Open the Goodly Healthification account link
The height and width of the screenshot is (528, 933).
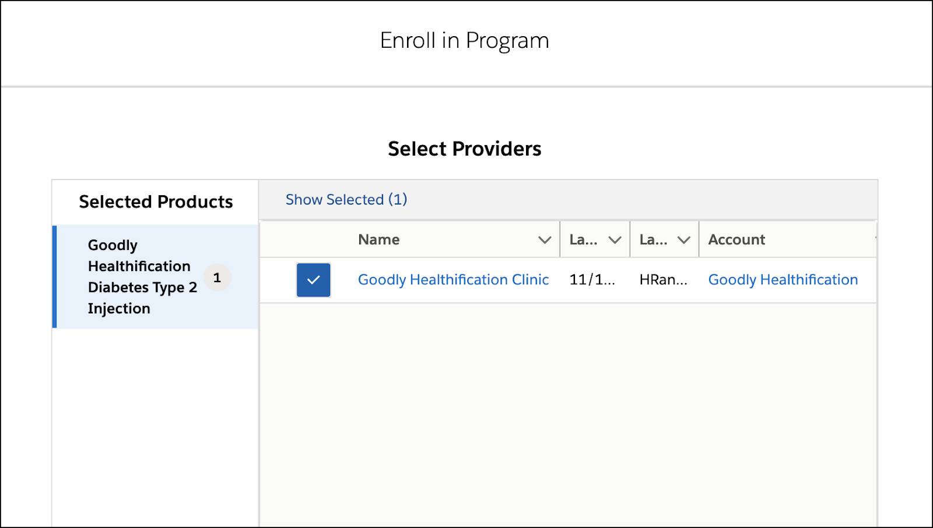783,280
